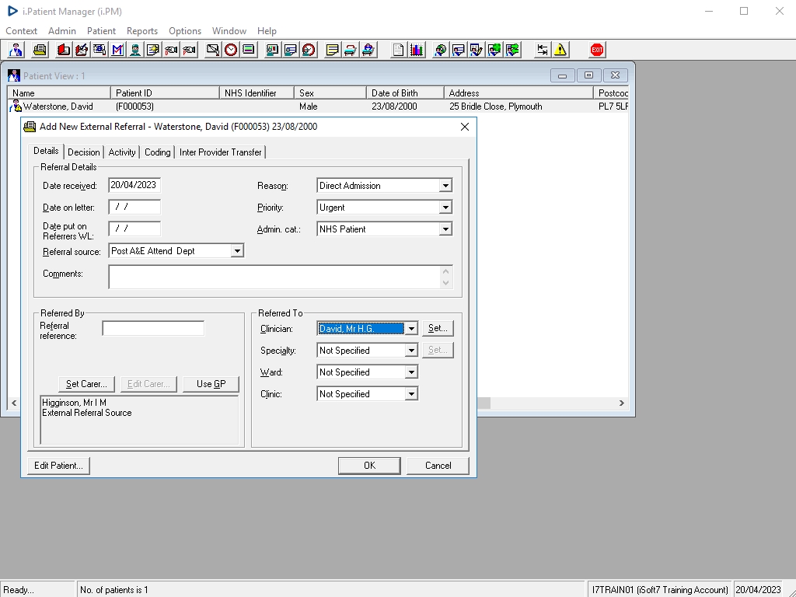Click the blue M chart toolbar icon
The height and width of the screenshot is (597, 796).
tap(117, 50)
